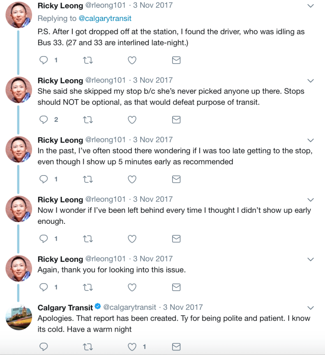The width and height of the screenshot is (325, 355).
Task: Open the dropdown caret on the first tweet
Action: [311, 5]
